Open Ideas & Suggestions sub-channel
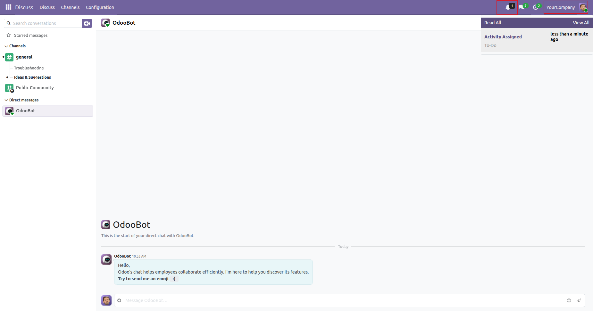The image size is (593, 311). click(32, 77)
